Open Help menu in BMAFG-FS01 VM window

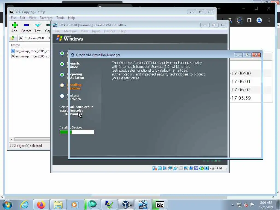point(123,31)
